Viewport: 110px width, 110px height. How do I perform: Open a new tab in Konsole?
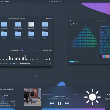[x=71, y=24]
